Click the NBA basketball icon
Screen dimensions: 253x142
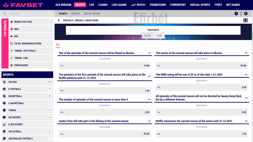(x=12, y=29)
